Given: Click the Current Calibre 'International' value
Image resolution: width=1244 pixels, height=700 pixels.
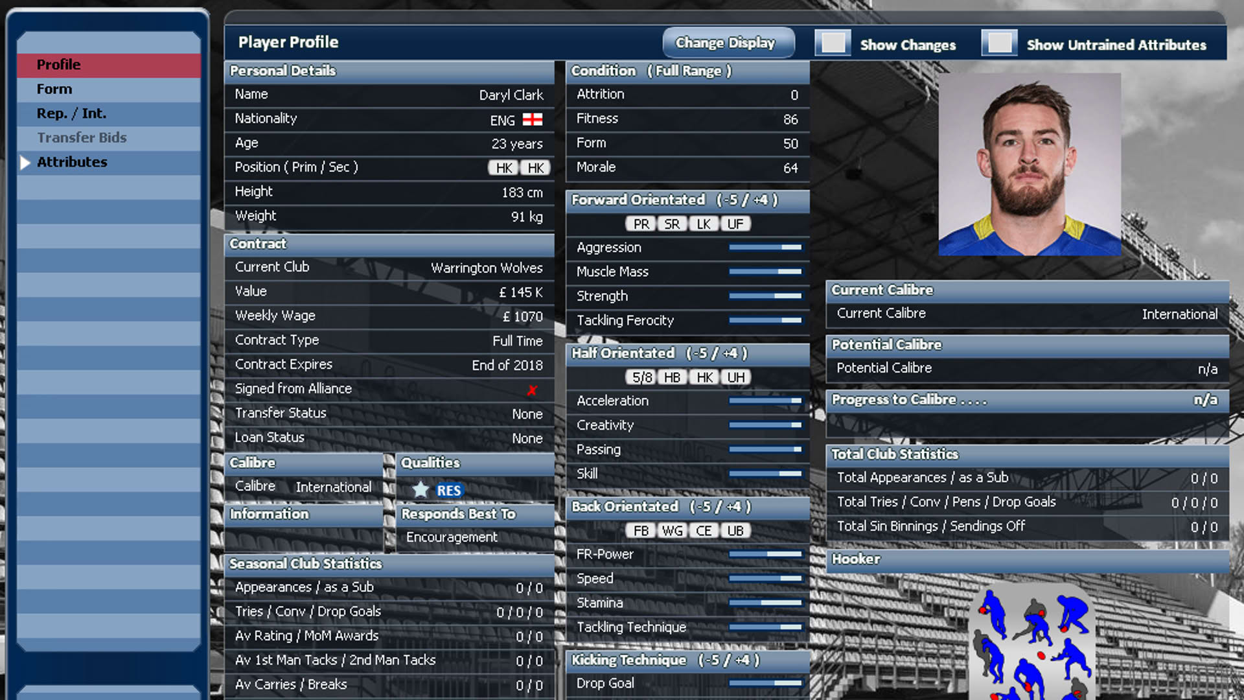Looking at the screenshot, I should (1180, 314).
